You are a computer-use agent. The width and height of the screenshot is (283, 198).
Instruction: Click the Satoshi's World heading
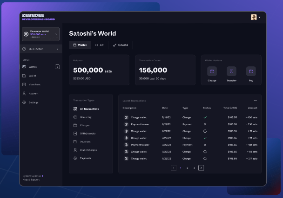click(93, 33)
